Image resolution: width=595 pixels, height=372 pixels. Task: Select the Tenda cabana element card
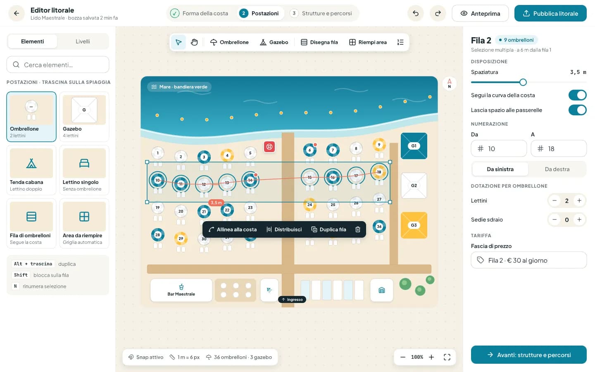click(31, 170)
